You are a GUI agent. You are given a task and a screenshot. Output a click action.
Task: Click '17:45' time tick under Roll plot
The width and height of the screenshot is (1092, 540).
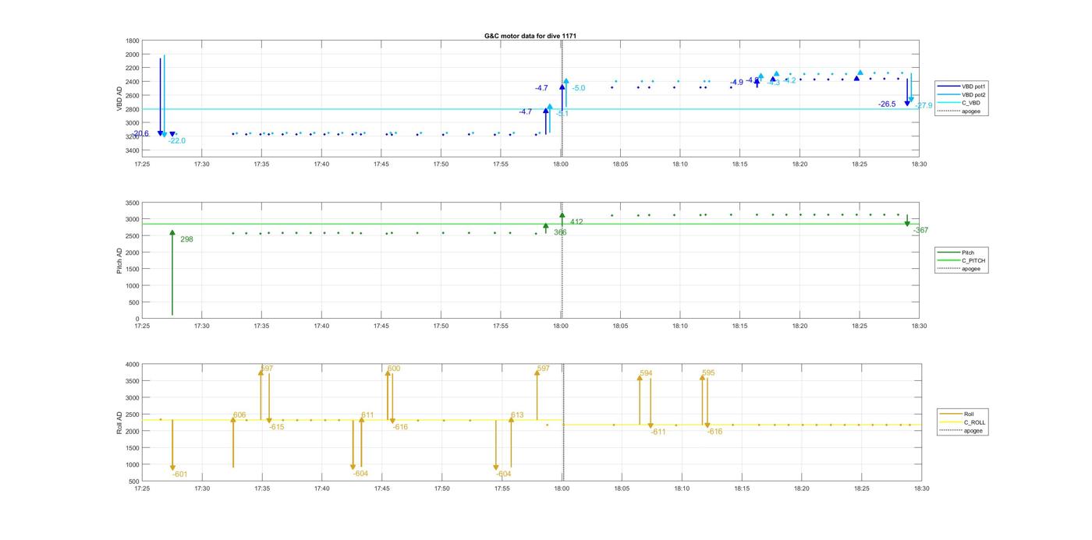381,489
